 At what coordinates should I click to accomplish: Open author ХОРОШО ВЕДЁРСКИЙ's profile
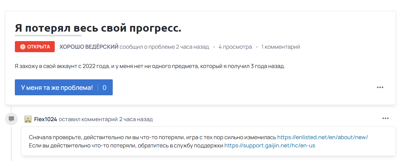tap(89, 47)
